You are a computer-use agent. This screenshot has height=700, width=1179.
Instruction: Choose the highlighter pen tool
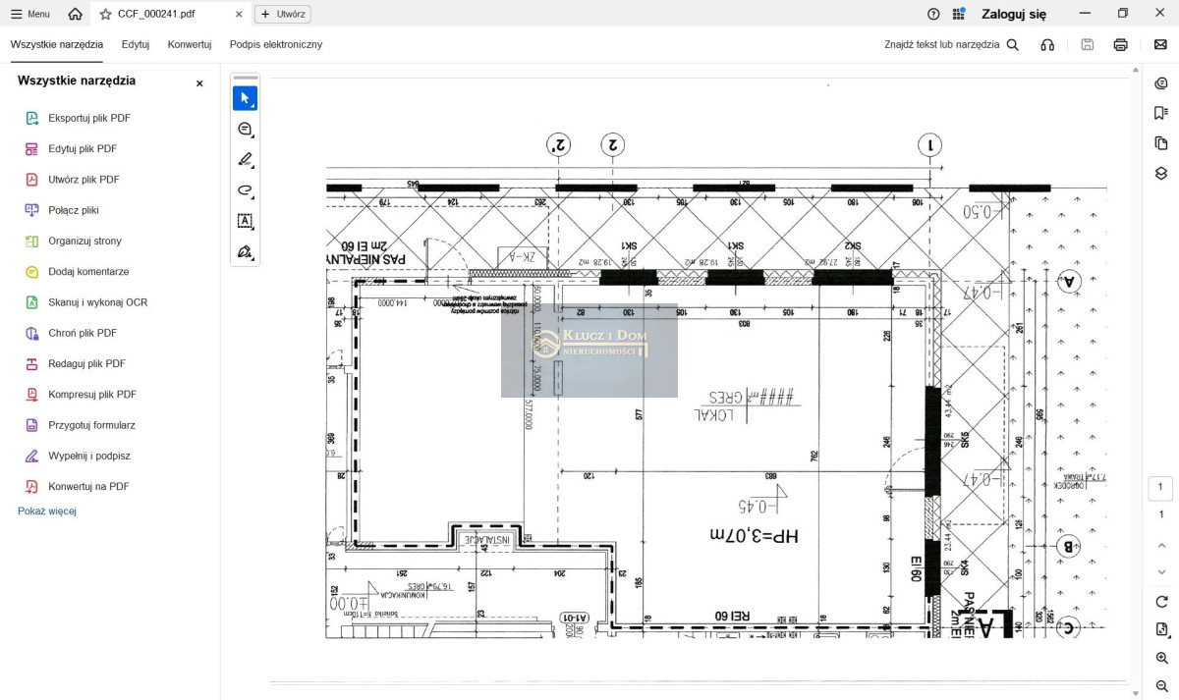click(x=245, y=159)
